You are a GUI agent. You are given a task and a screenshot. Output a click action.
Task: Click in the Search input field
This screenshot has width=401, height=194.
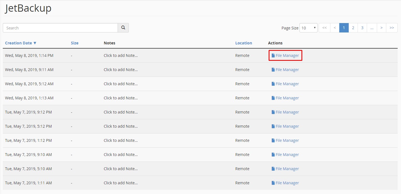[x=60, y=28]
